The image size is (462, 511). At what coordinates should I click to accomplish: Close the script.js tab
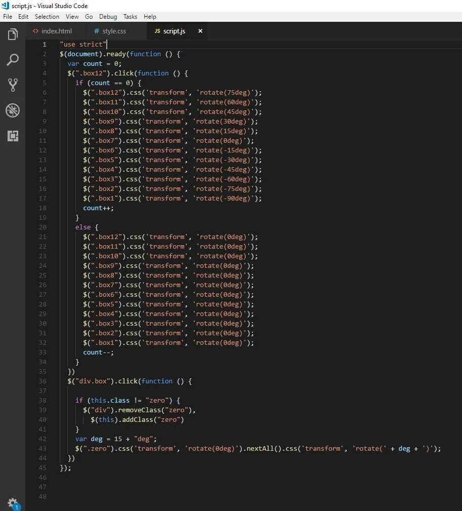[x=200, y=31]
